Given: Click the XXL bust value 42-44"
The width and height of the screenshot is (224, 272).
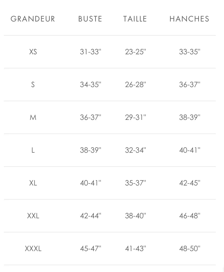Looking at the screenshot, I should pyautogui.click(x=90, y=216).
